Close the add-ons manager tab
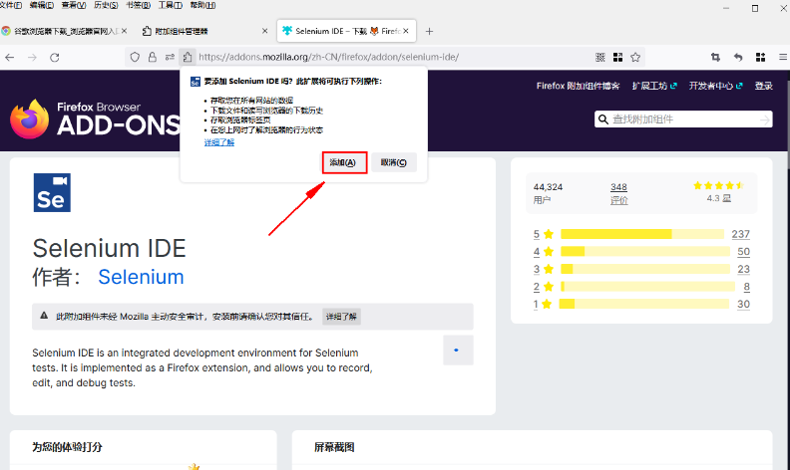Viewport: 790px width, 470px height. pyautogui.click(x=265, y=31)
